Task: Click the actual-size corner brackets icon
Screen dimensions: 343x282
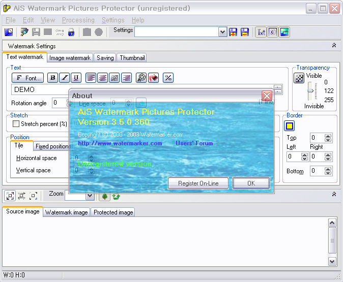Action: [33, 196]
